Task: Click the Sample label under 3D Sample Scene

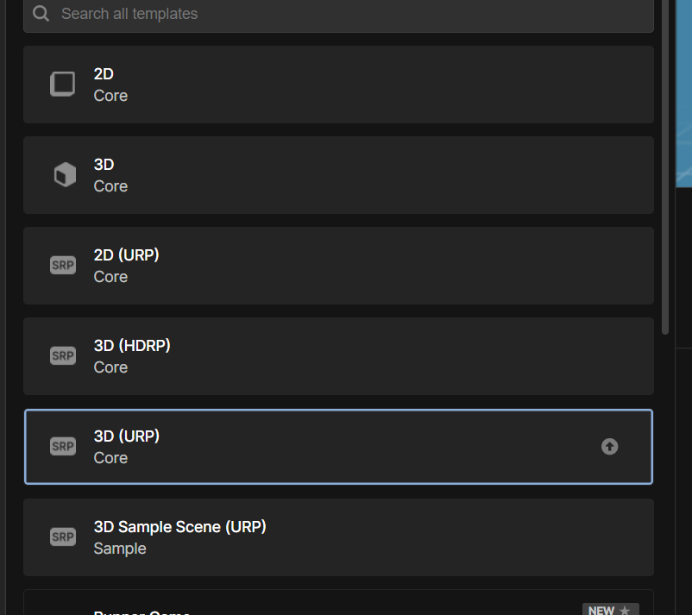Action: (x=120, y=549)
